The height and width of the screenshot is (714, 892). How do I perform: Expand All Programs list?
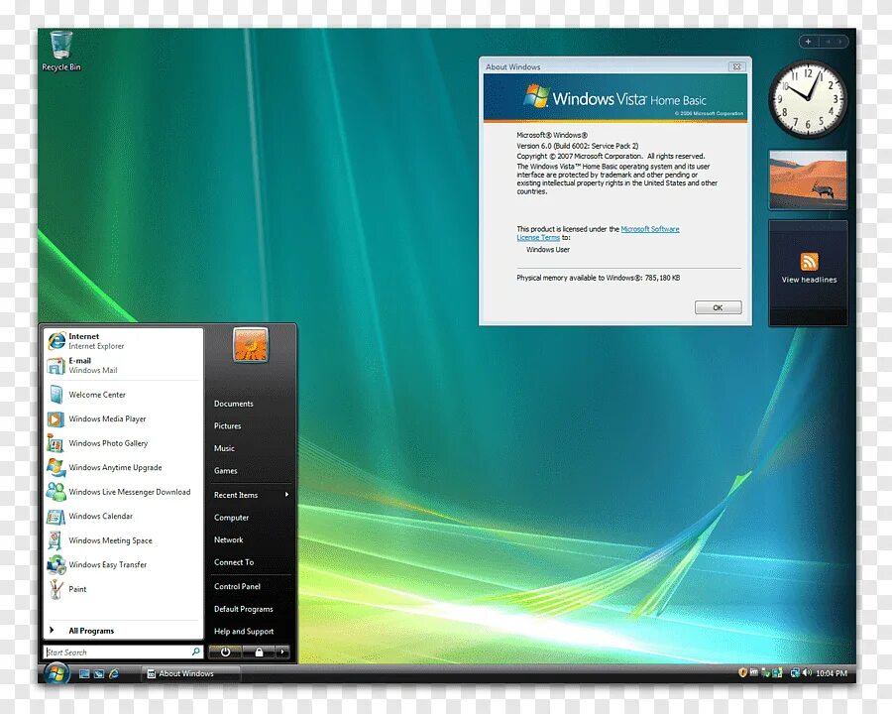(123, 631)
